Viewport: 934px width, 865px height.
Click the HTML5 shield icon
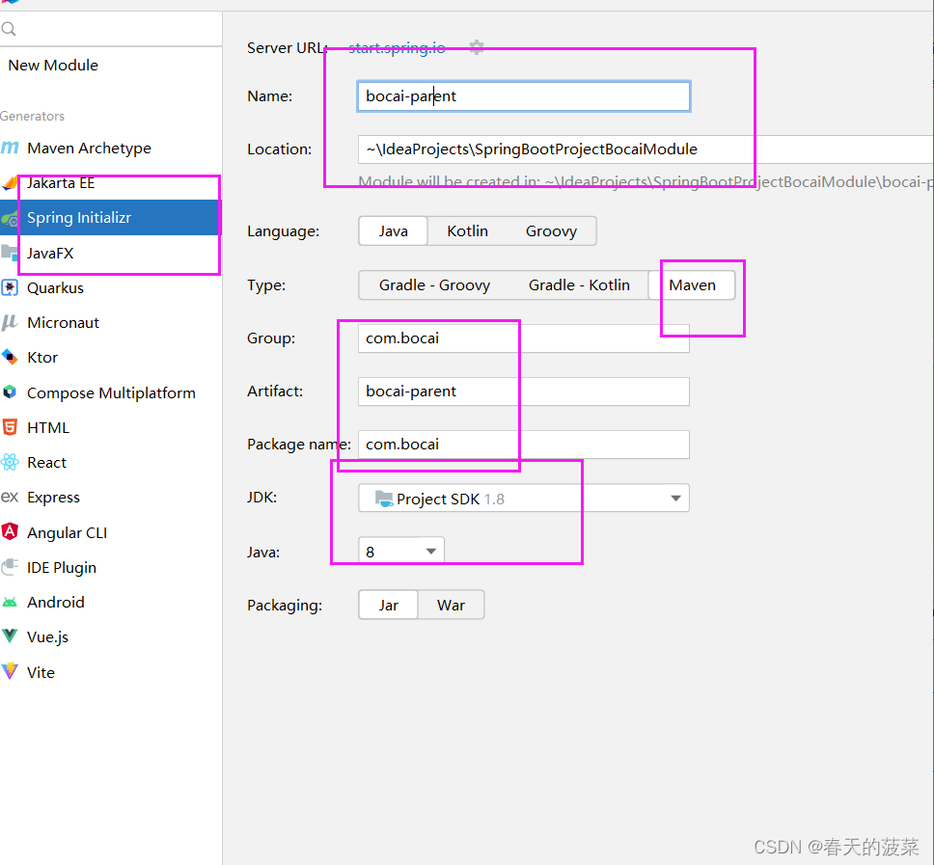(x=10, y=427)
